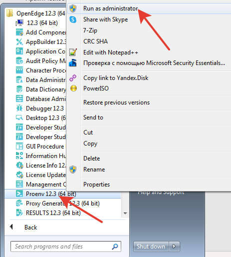Open the 7-Zip submenu
Screen dimensions: 231x257
(x=90, y=30)
